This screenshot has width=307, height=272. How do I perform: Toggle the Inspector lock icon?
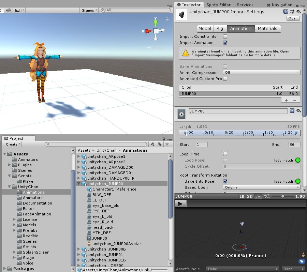point(297,5)
